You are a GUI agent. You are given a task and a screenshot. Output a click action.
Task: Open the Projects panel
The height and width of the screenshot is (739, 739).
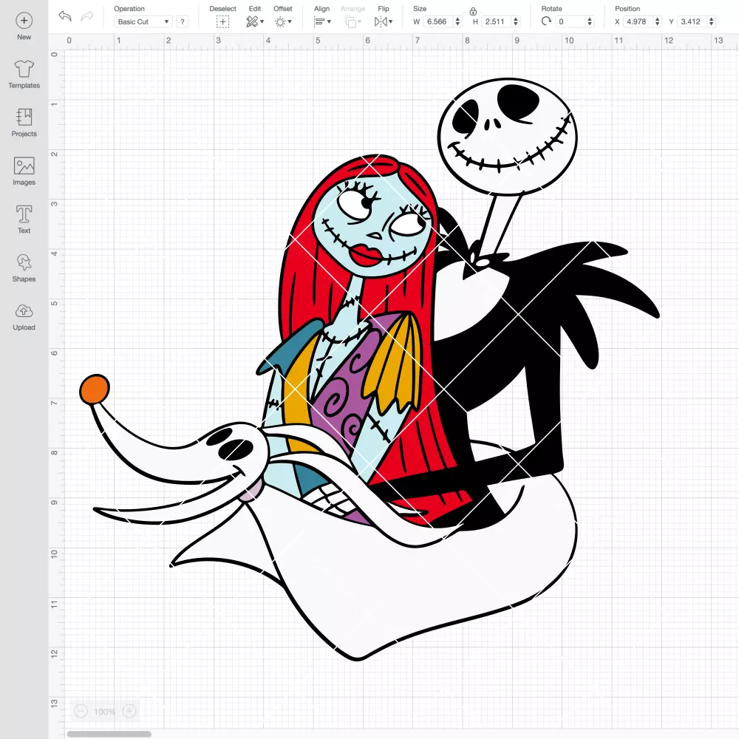pyautogui.click(x=24, y=123)
